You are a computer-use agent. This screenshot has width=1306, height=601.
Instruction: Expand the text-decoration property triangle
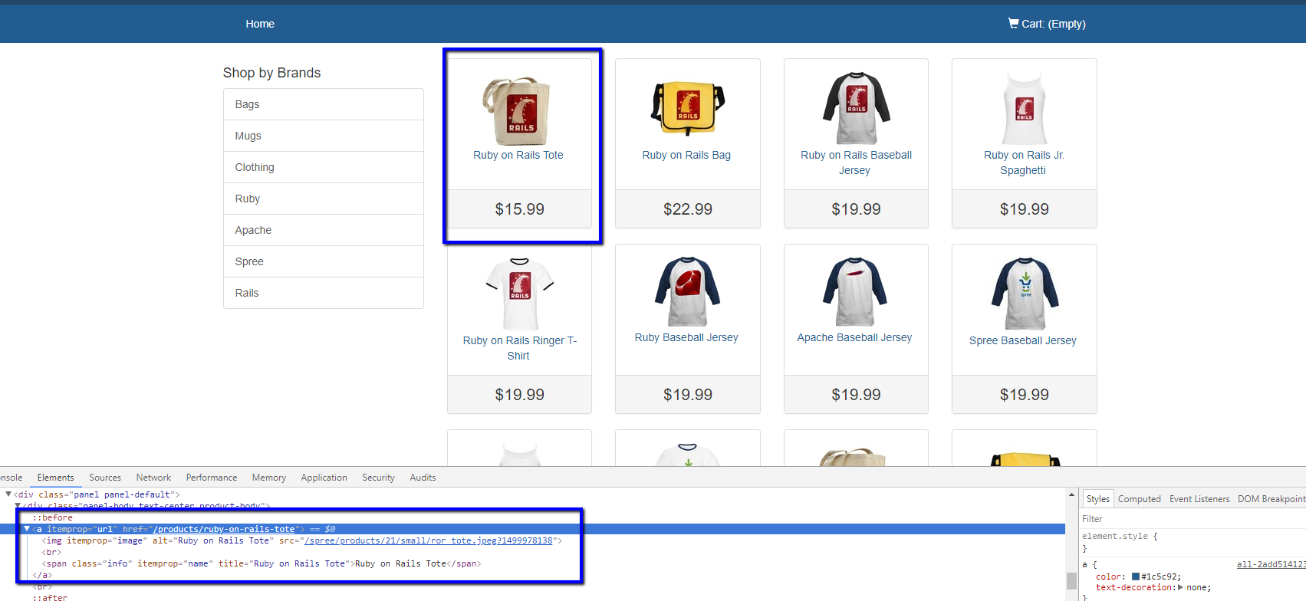tap(1180, 587)
